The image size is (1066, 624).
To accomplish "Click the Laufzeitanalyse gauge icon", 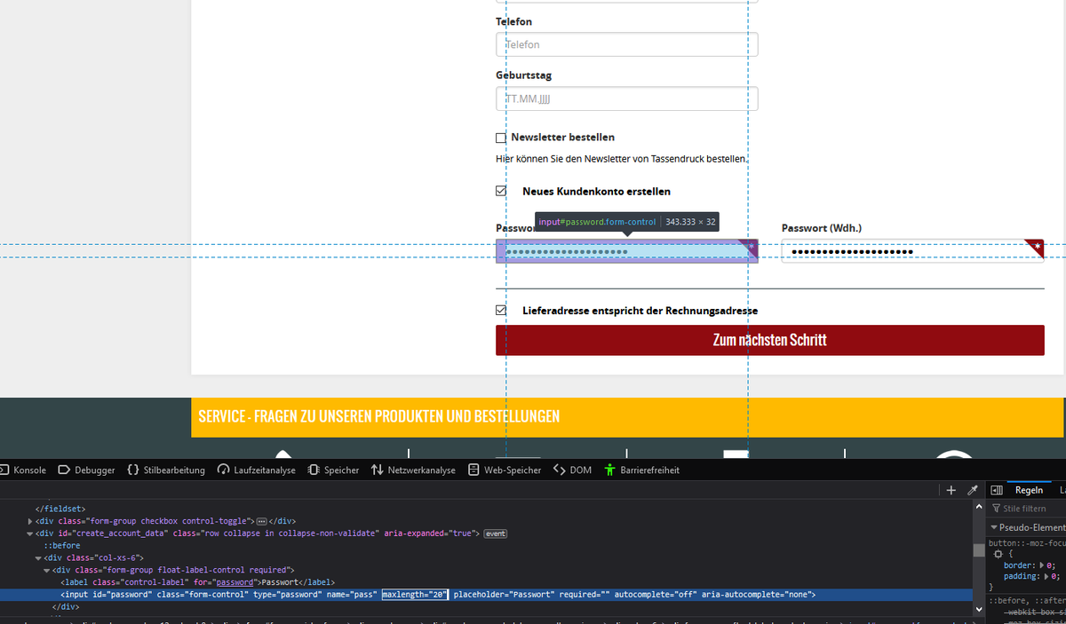I will point(223,470).
